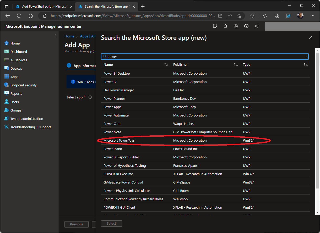
Task: Open the feedback icon in header
Action: click(257, 26)
